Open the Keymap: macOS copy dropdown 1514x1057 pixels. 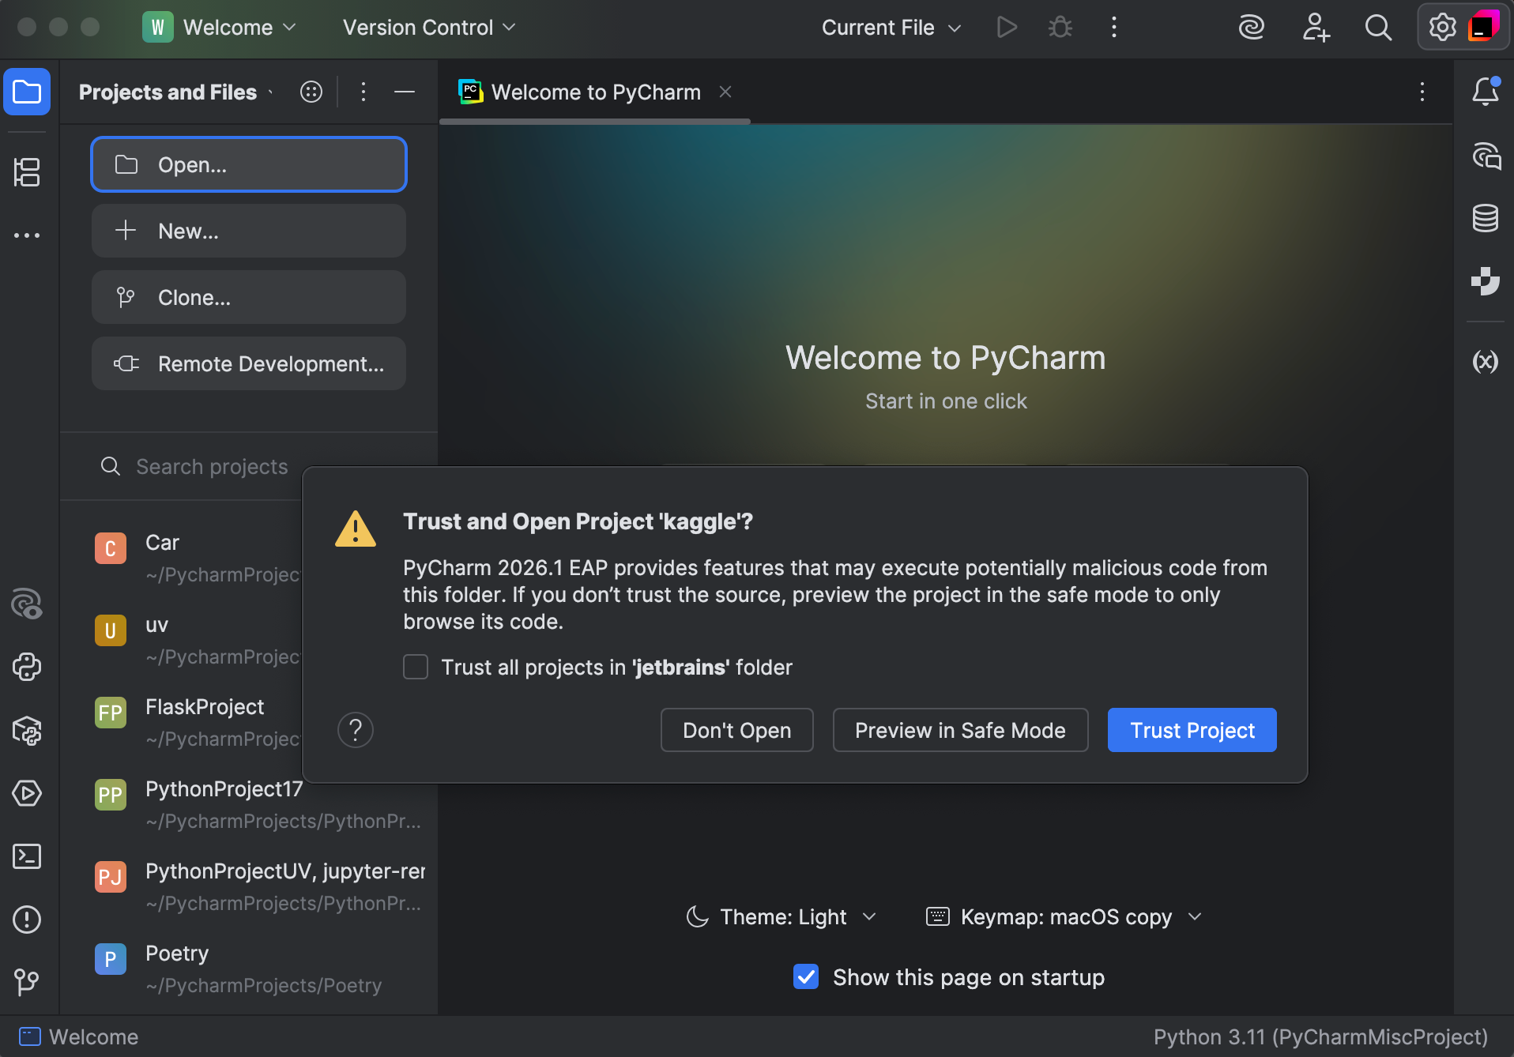(x=1194, y=916)
